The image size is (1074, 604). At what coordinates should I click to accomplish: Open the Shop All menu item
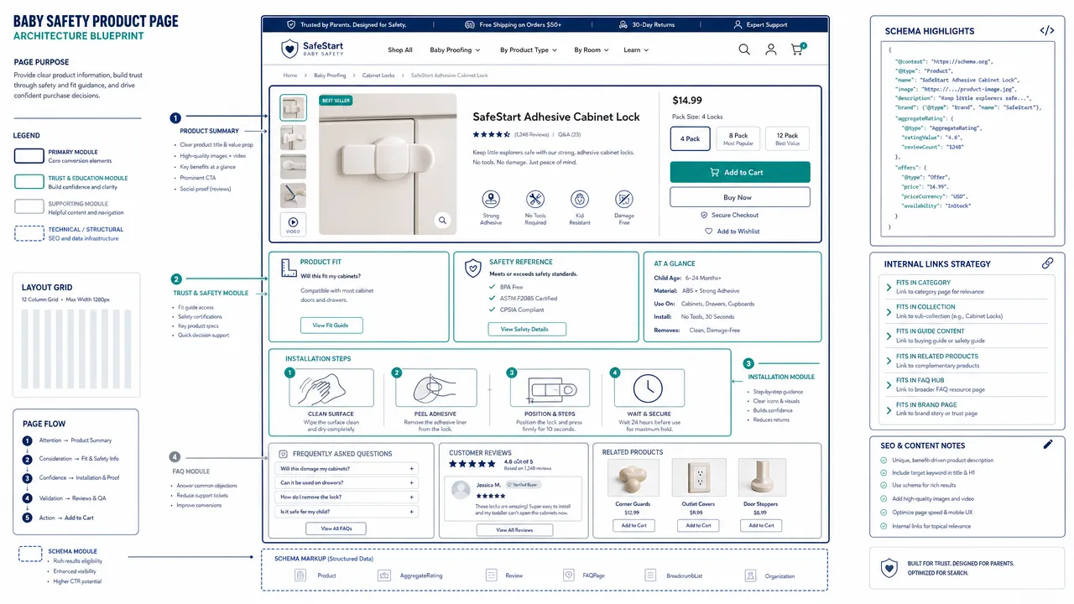tap(400, 50)
